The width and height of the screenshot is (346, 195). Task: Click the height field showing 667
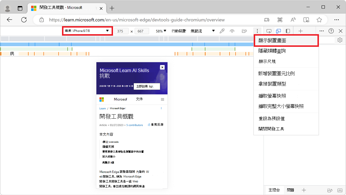[x=142, y=31]
